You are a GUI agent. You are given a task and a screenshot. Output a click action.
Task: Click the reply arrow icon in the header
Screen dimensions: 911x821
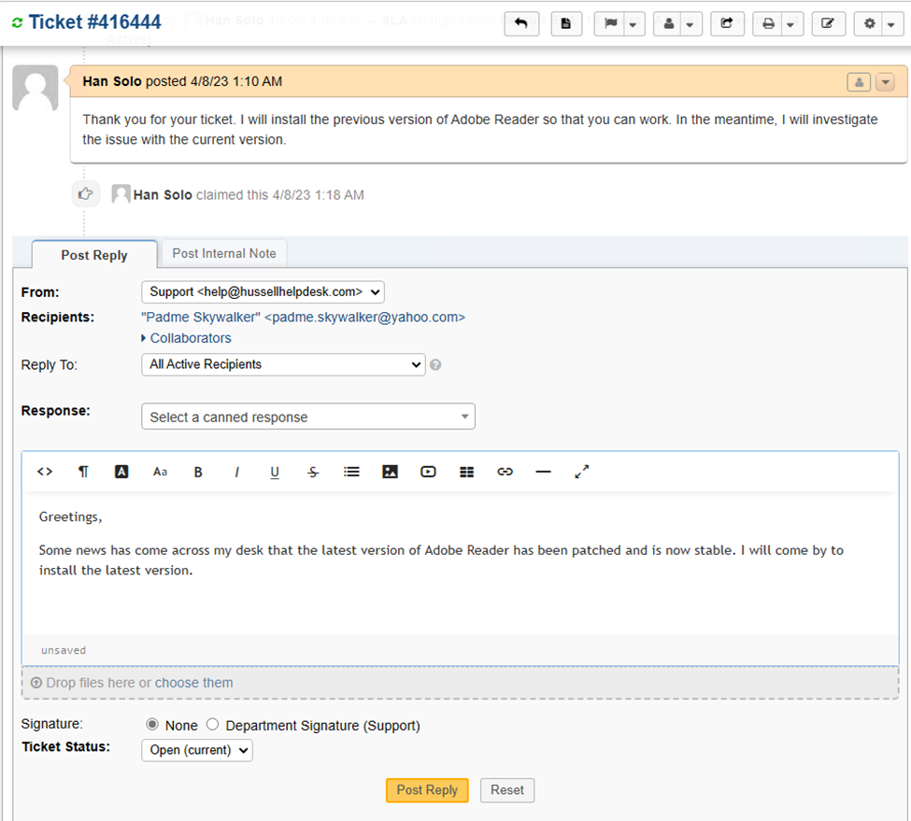click(x=521, y=23)
